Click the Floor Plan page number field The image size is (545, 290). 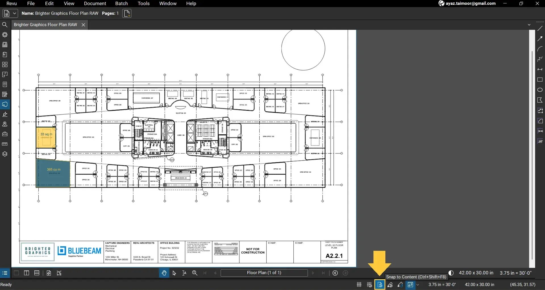coord(264,273)
